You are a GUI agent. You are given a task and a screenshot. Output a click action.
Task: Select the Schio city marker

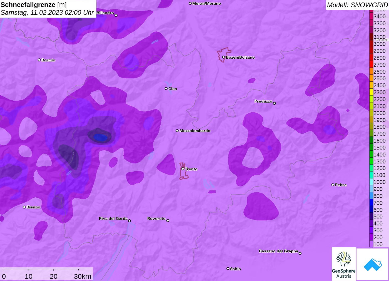coord(228,268)
